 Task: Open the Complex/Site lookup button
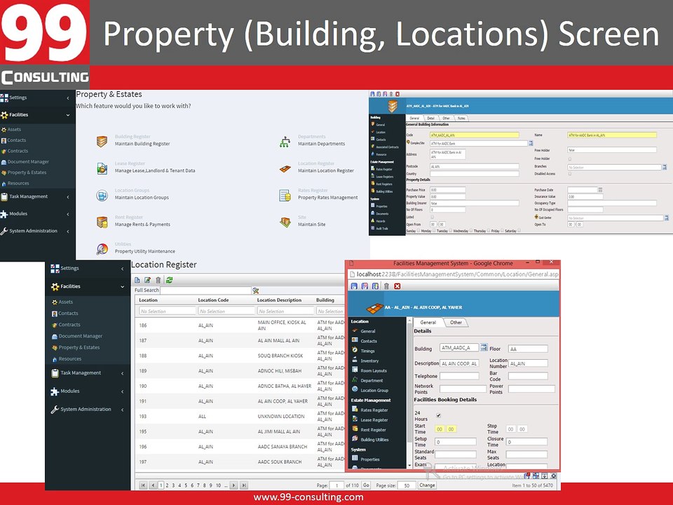point(531,143)
